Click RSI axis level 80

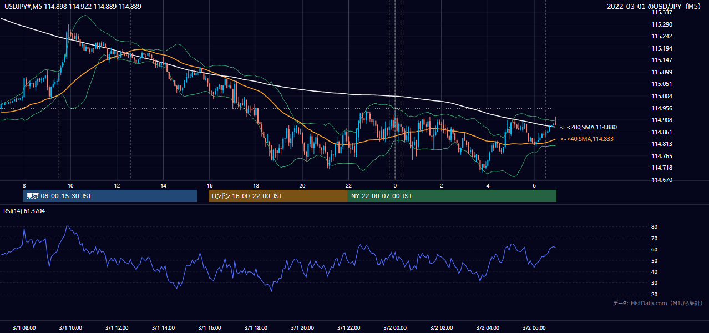point(654,227)
